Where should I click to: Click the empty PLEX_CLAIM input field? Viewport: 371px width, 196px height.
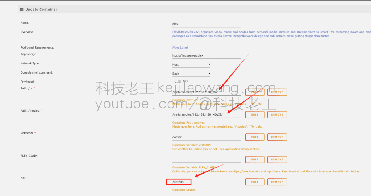coord(206,159)
